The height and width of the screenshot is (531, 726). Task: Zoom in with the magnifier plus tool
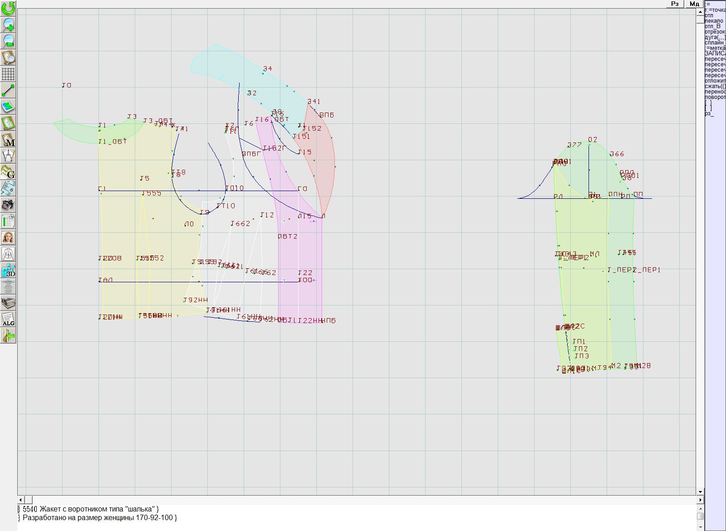(8, 25)
